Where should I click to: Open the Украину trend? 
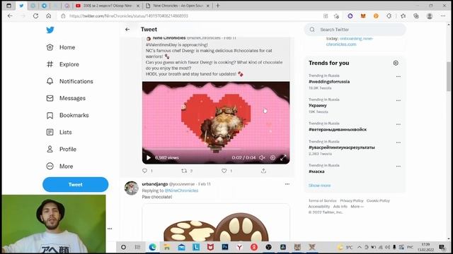point(318,105)
